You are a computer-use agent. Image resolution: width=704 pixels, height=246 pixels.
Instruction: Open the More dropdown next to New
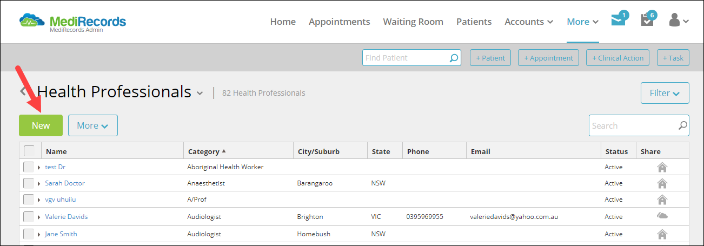(x=93, y=125)
